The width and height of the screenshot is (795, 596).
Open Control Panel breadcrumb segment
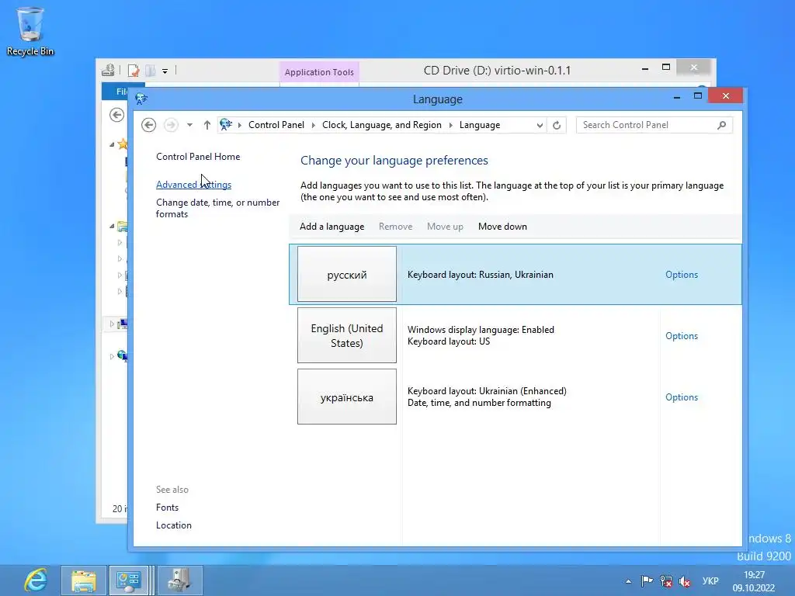coord(276,125)
